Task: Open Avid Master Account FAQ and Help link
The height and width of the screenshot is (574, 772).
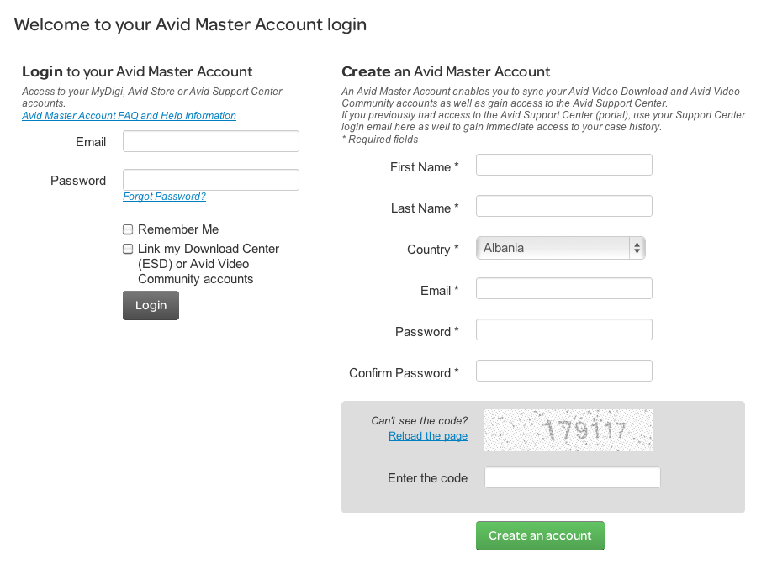Action: pyautogui.click(x=129, y=116)
